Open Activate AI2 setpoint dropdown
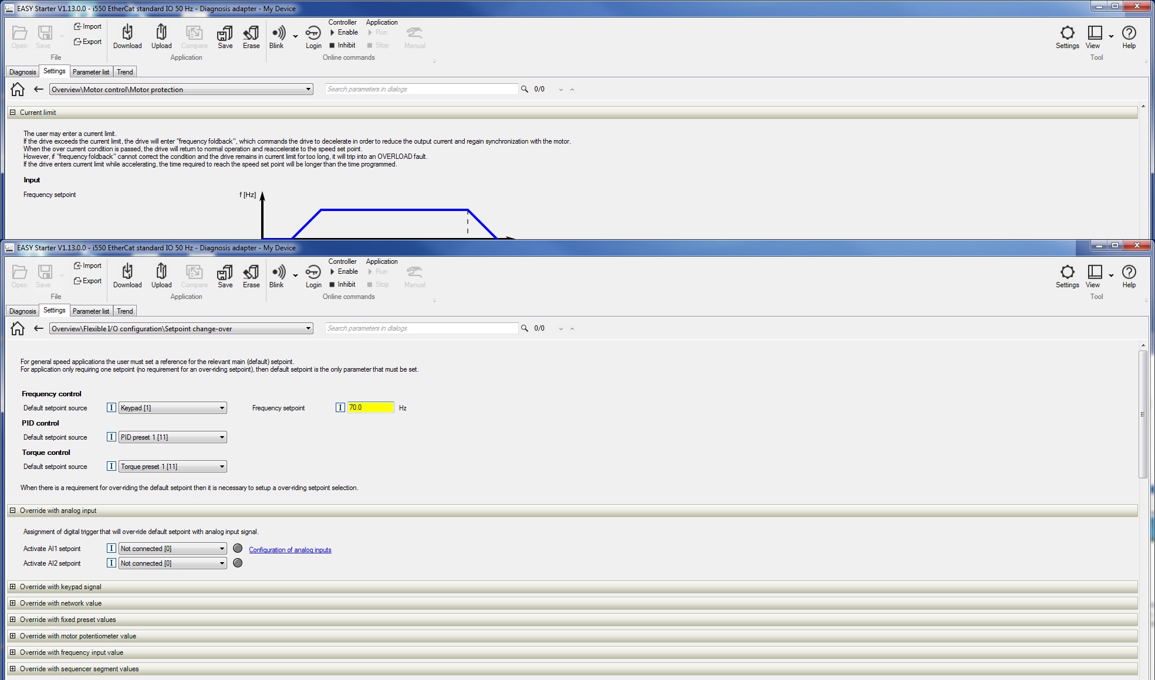 tap(222, 563)
